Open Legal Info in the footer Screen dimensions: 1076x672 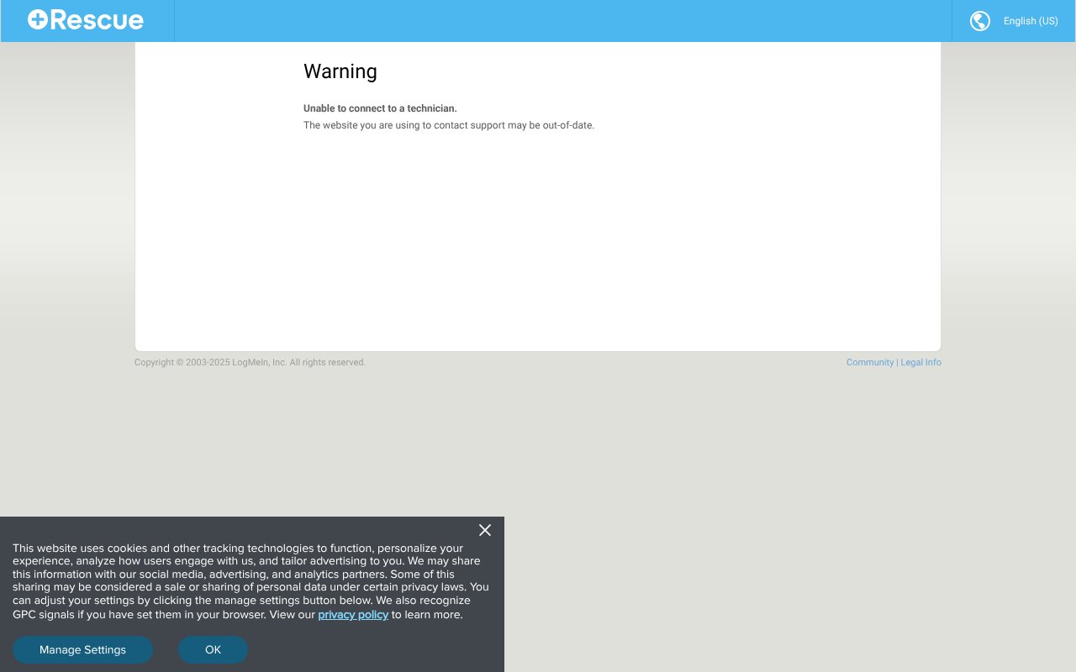click(920, 362)
